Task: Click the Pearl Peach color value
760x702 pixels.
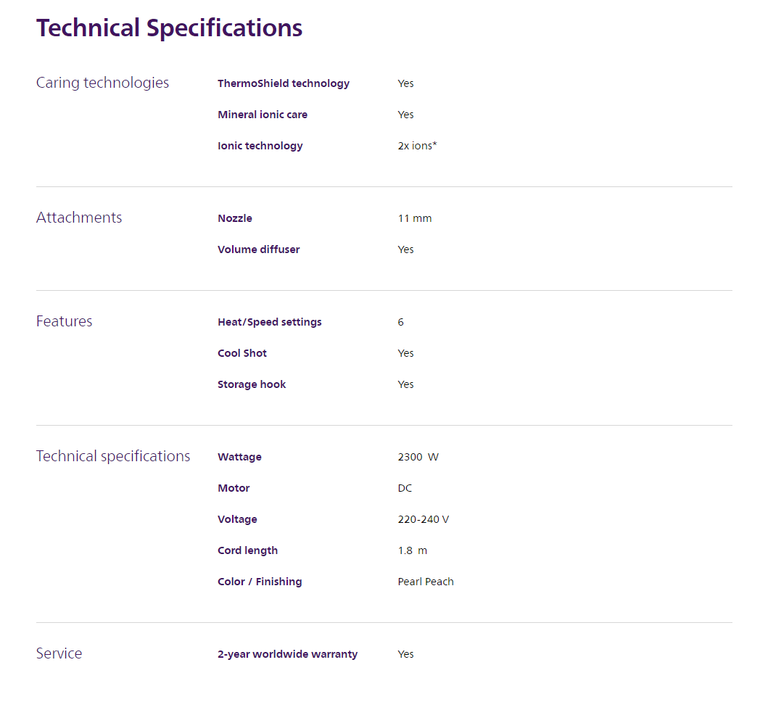Action: (x=425, y=582)
